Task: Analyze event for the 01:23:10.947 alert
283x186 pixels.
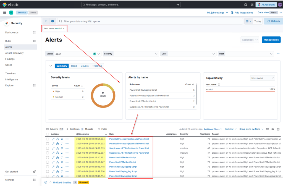Action: (57, 162)
